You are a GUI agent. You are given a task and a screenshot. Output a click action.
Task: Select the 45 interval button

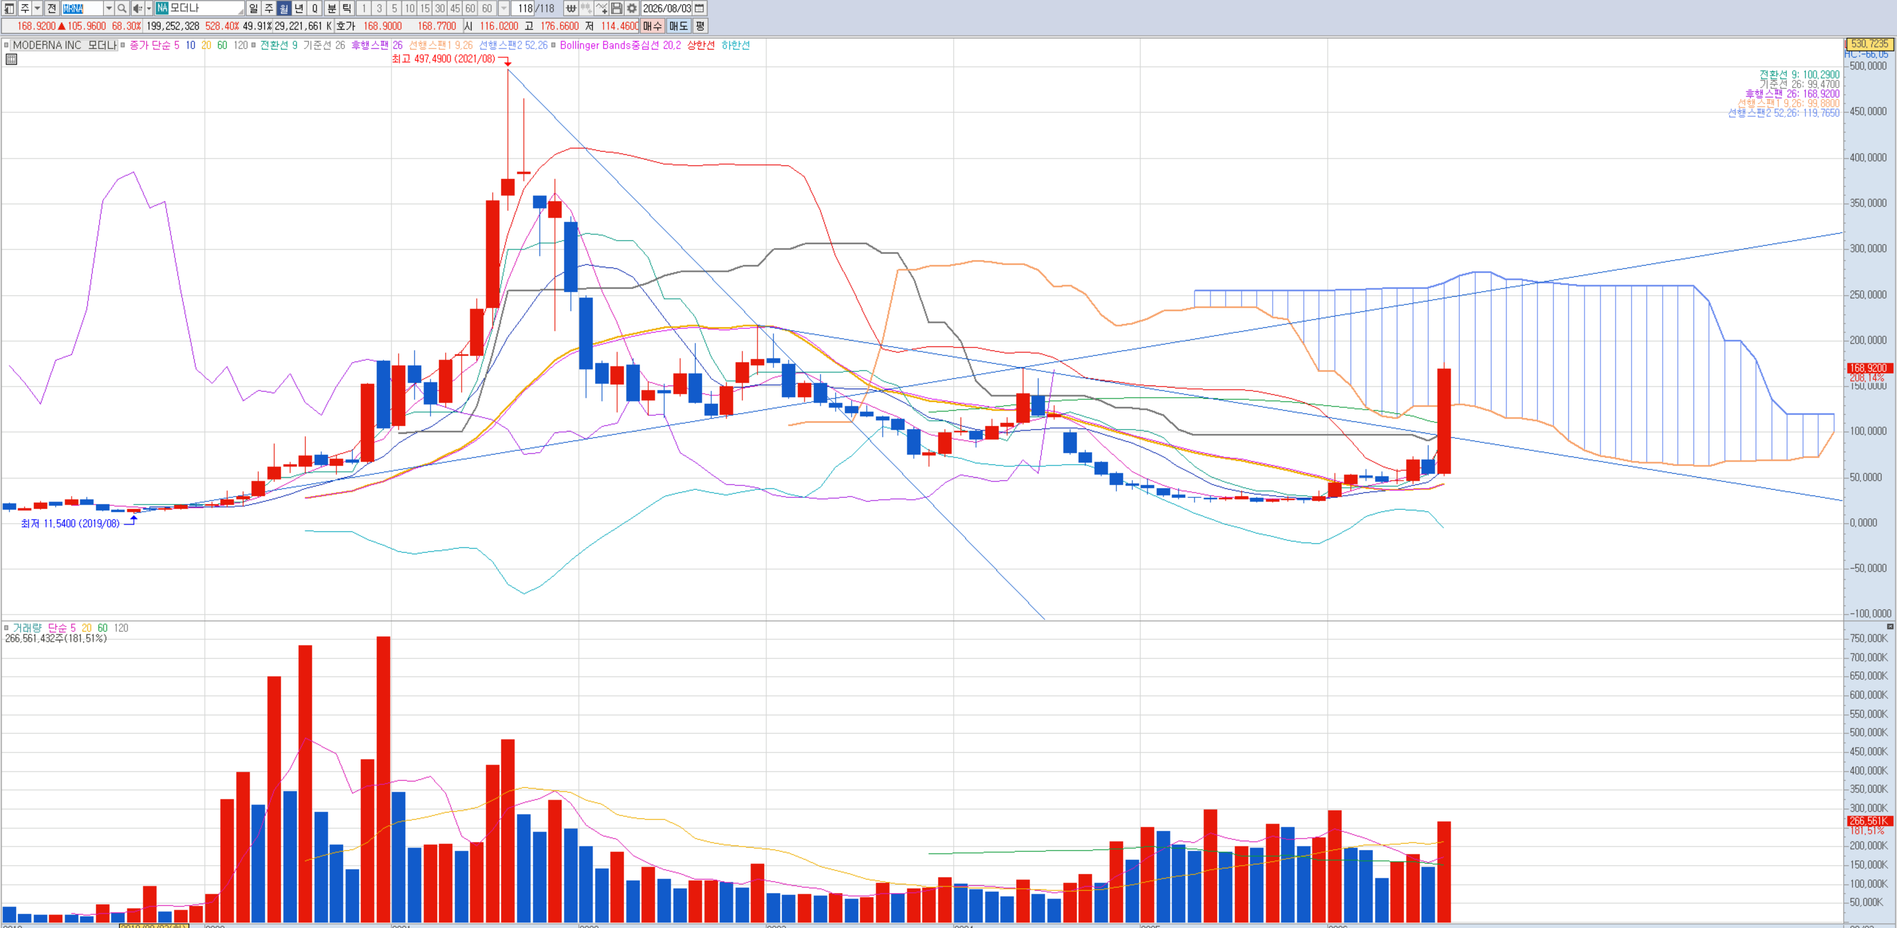(455, 8)
